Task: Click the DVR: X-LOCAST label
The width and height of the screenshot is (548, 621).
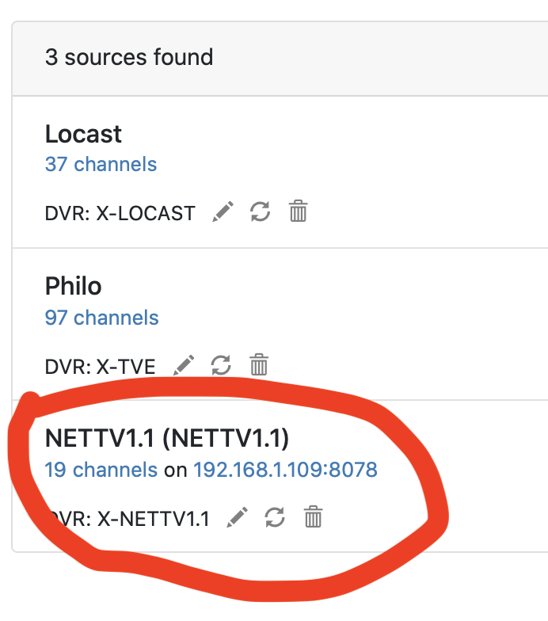Action: click(x=120, y=213)
